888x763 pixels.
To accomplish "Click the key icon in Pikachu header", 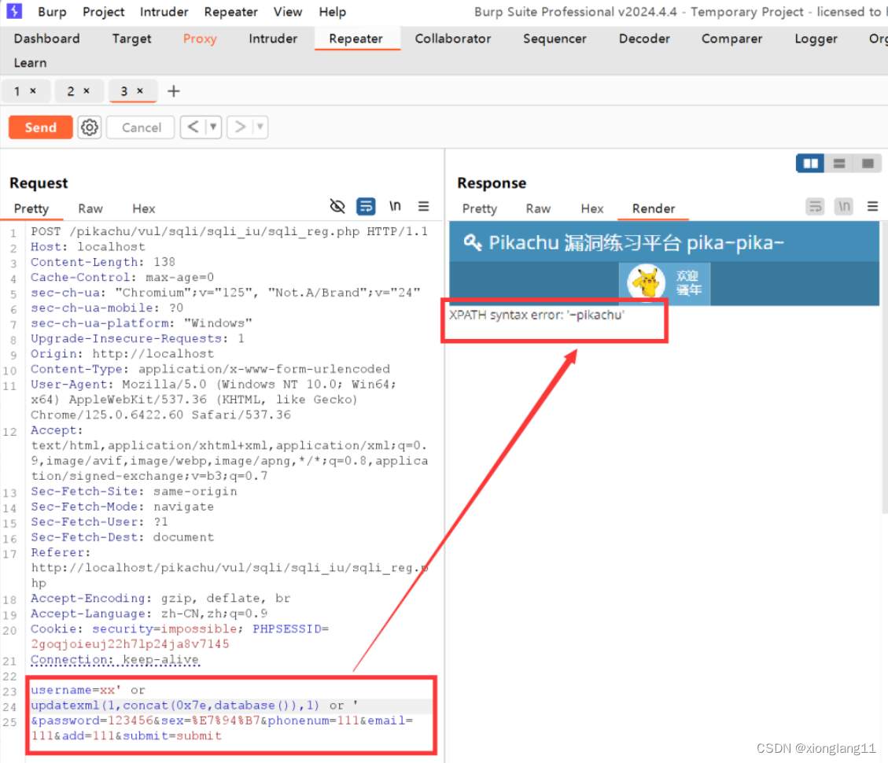I will point(473,242).
